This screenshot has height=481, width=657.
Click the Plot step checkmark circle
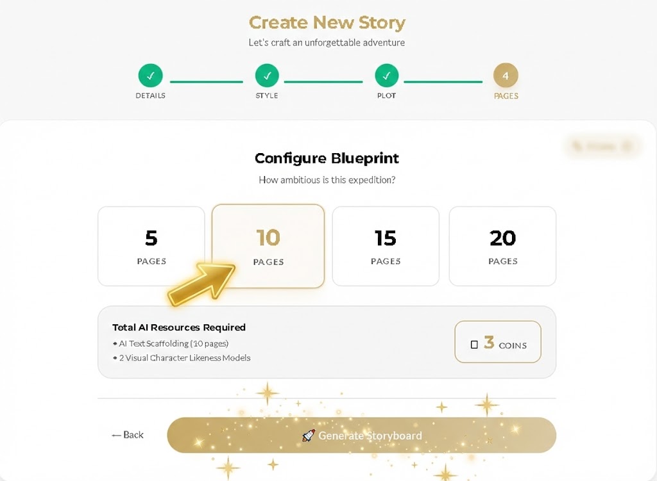coord(386,76)
